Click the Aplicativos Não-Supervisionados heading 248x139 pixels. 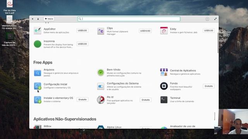(65, 119)
